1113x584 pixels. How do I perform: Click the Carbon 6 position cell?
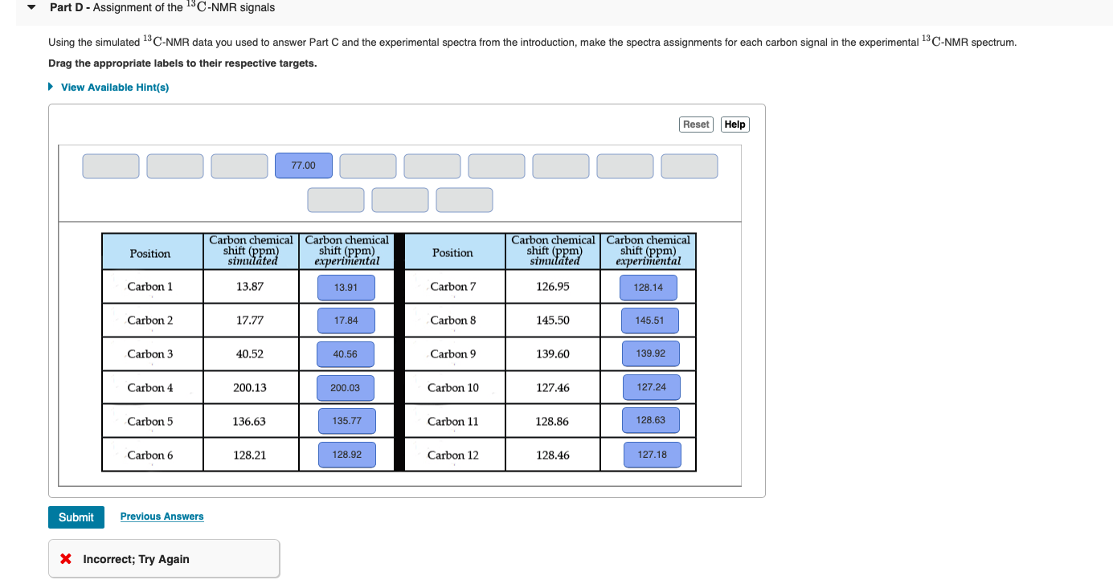tap(153, 455)
